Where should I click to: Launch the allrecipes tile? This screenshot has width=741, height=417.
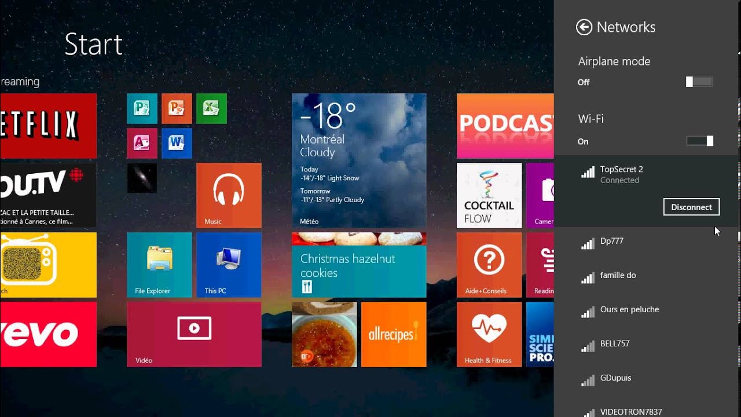[x=394, y=334]
